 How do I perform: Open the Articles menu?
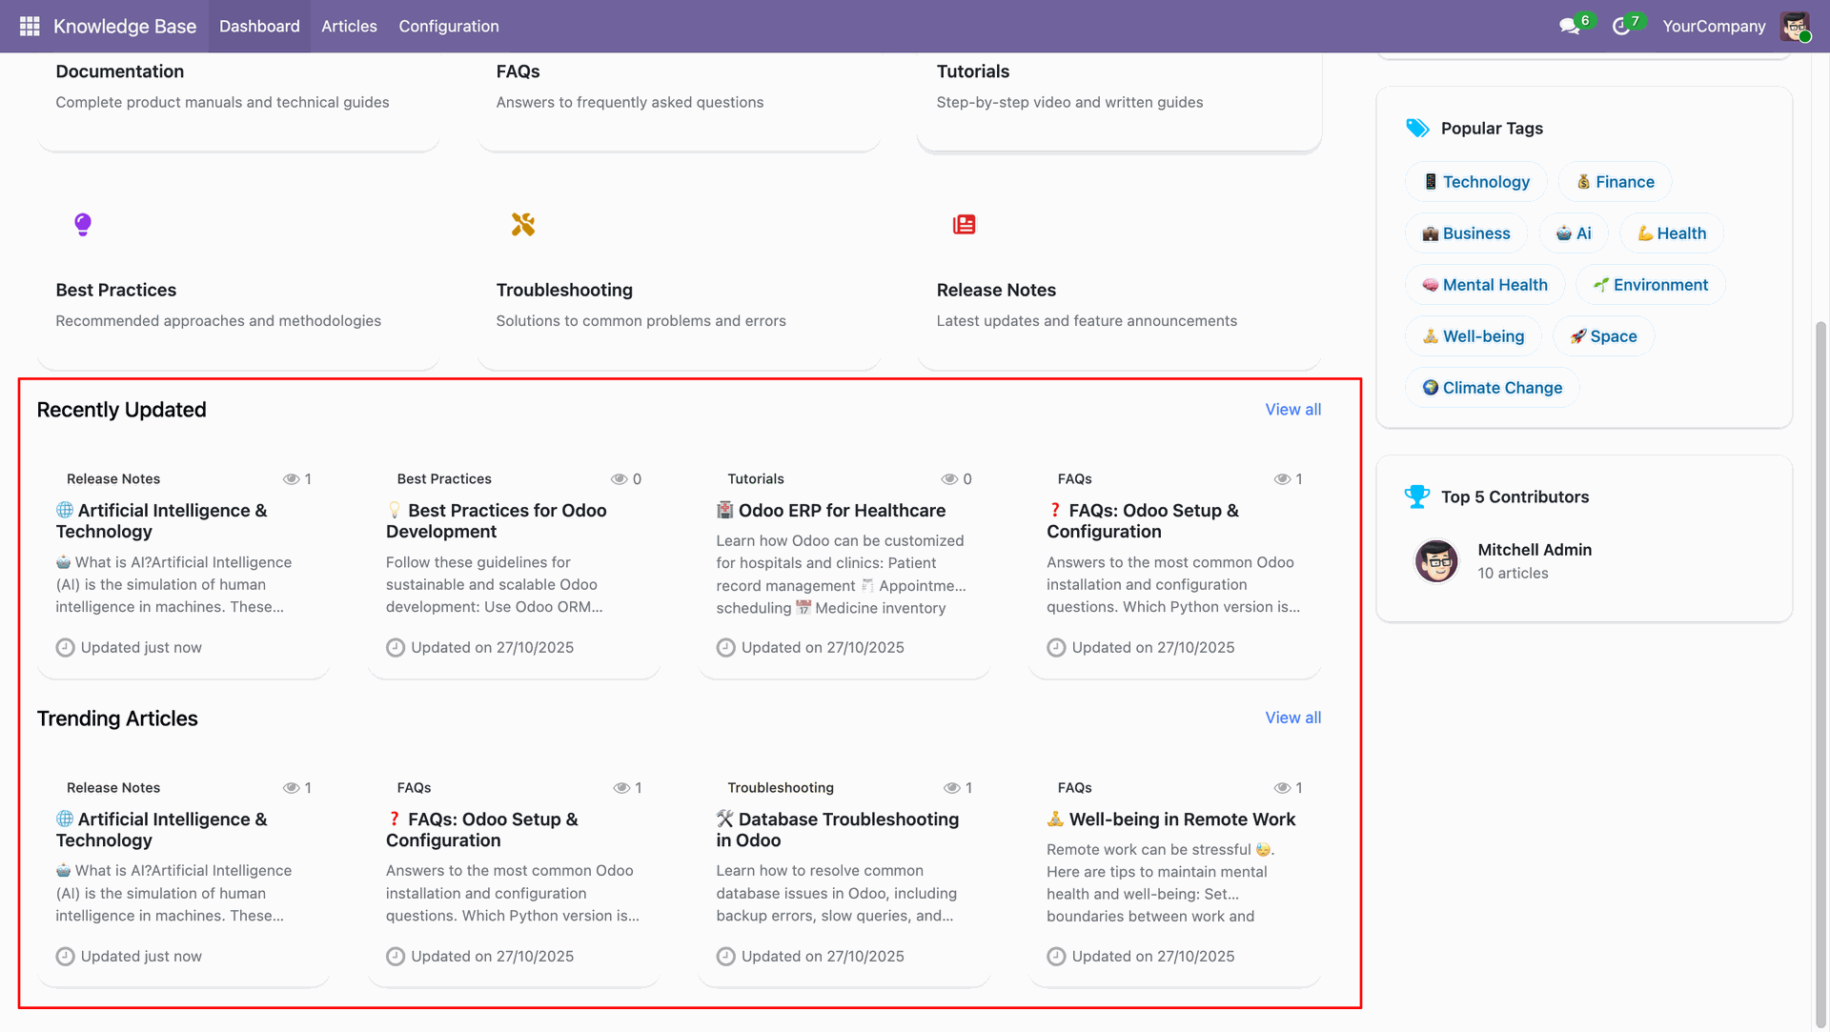pyautogui.click(x=349, y=27)
